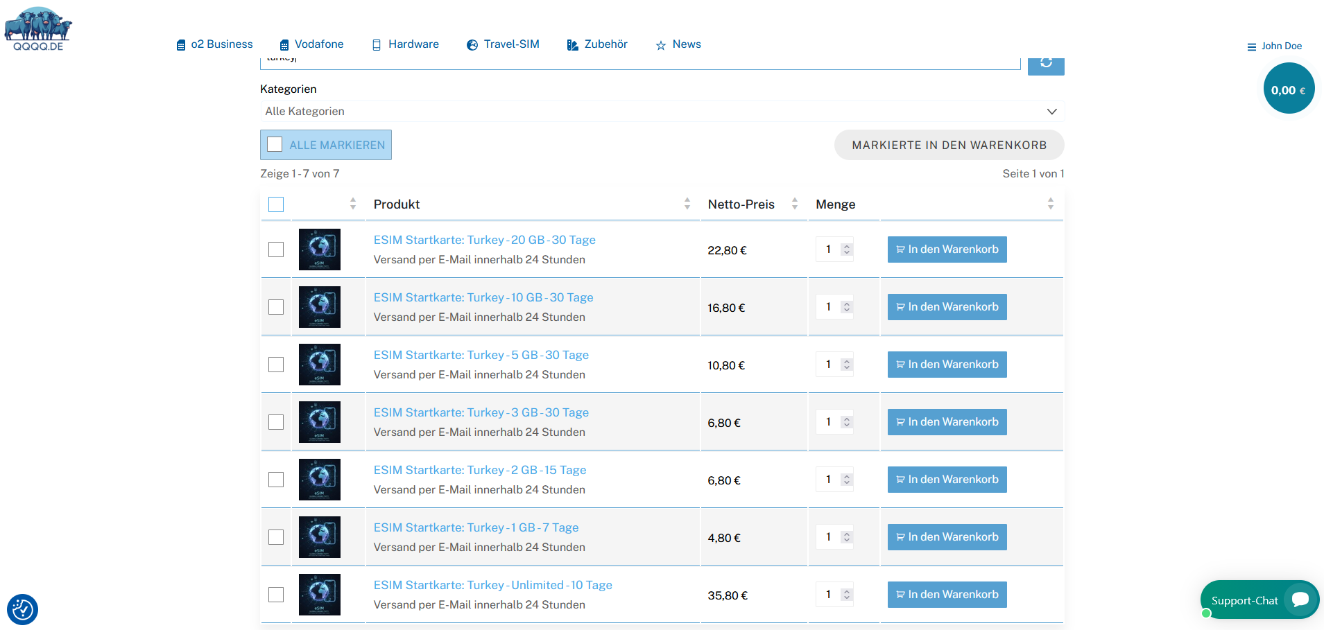Screen dimensions: 1324x630
Task: Select the Turkey Unlimited 10 Tage checkbox
Action: coord(276,595)
